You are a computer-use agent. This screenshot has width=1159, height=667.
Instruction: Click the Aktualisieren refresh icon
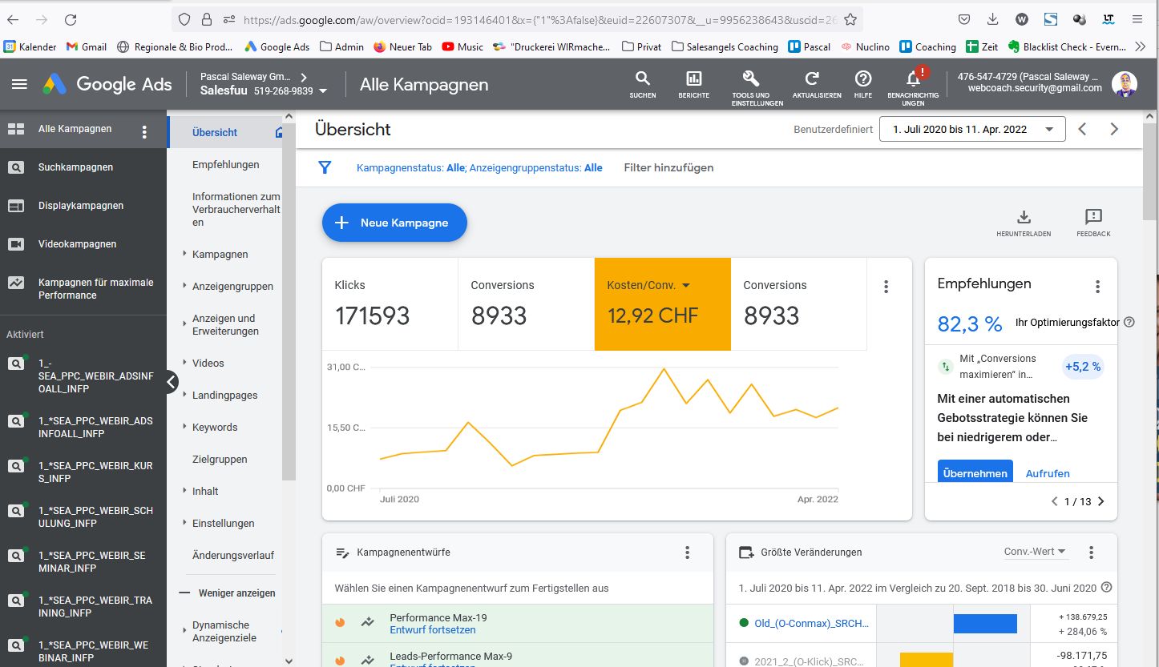(x=812, y=78)
